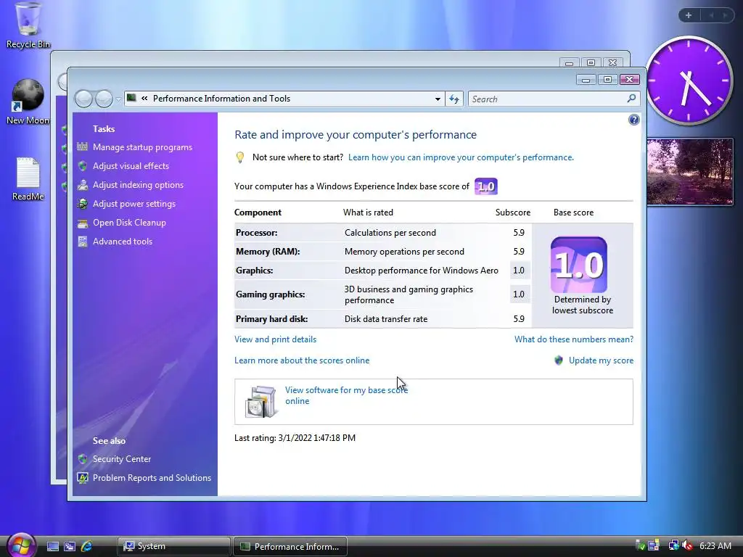Open the Start menu orb
The image size is (743, 557).
(20, 545)
